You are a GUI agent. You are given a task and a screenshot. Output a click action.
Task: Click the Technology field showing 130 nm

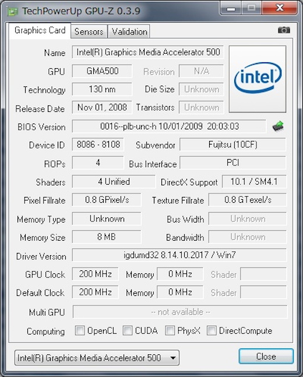tap(102, 89)
